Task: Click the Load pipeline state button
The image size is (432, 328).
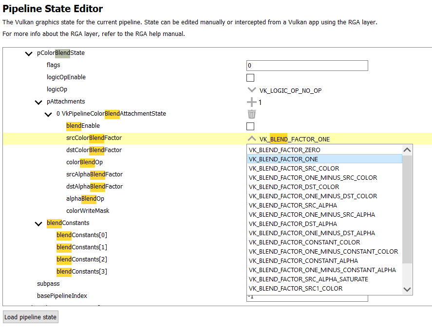Action: coord(31,317)
